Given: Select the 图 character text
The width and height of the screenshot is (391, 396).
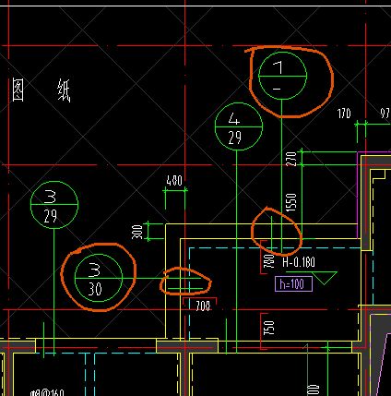Looking at the screenshot, I should pyautogui.click(x=18, y=90).
